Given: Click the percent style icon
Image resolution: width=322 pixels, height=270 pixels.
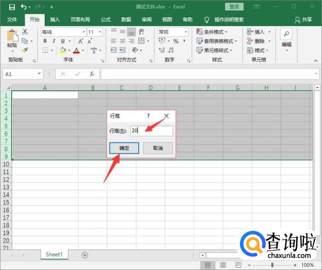Looking at the screenshot, I should (x=176, y=41).
